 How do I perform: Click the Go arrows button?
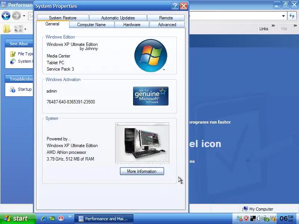292,16
